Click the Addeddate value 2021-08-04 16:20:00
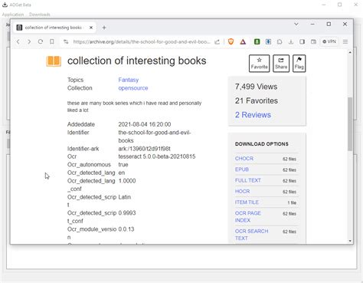Image resolution: width=363 pixels, height=283 pixels. pyautogui.click(x=145, y=124)
